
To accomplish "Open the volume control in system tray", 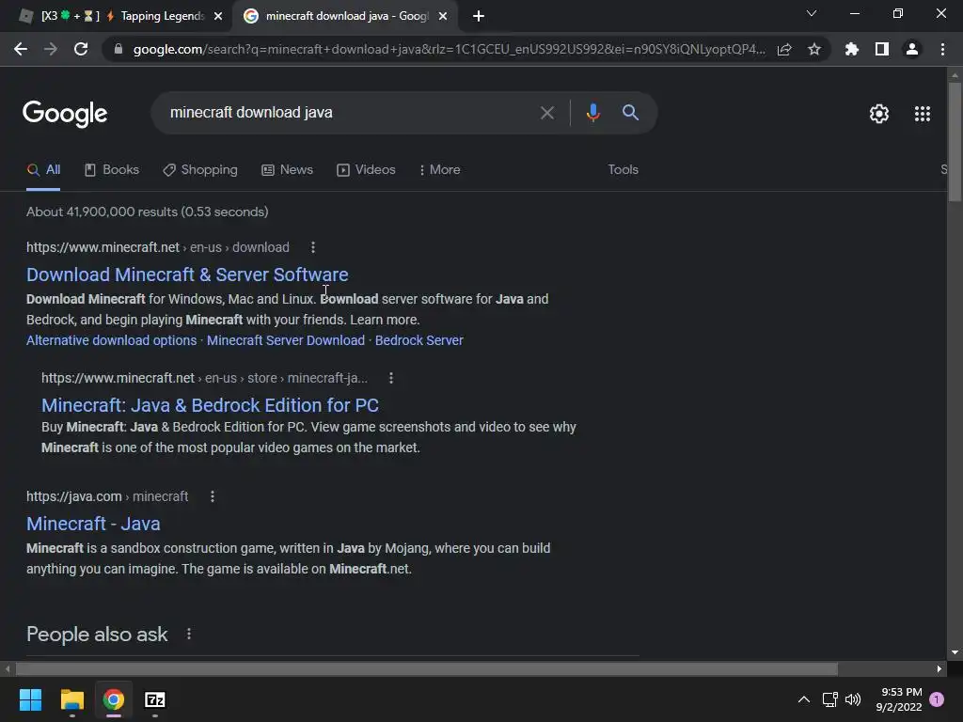I will [x=853, y=699].
